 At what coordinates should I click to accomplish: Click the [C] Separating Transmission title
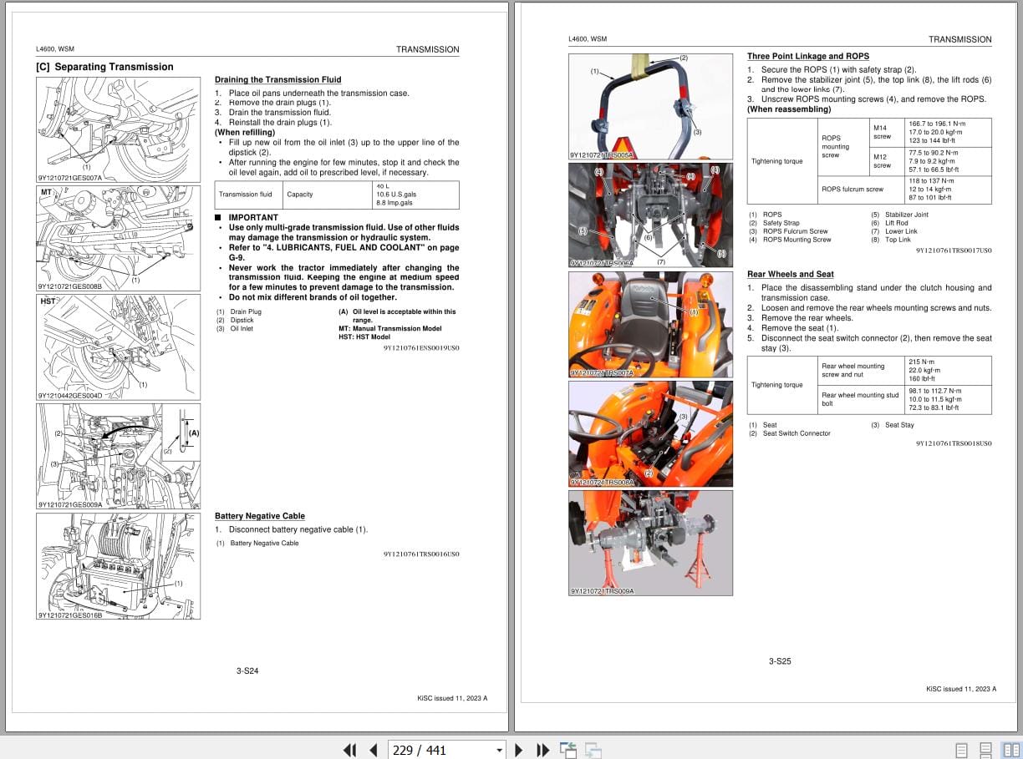tap(104, 67)
